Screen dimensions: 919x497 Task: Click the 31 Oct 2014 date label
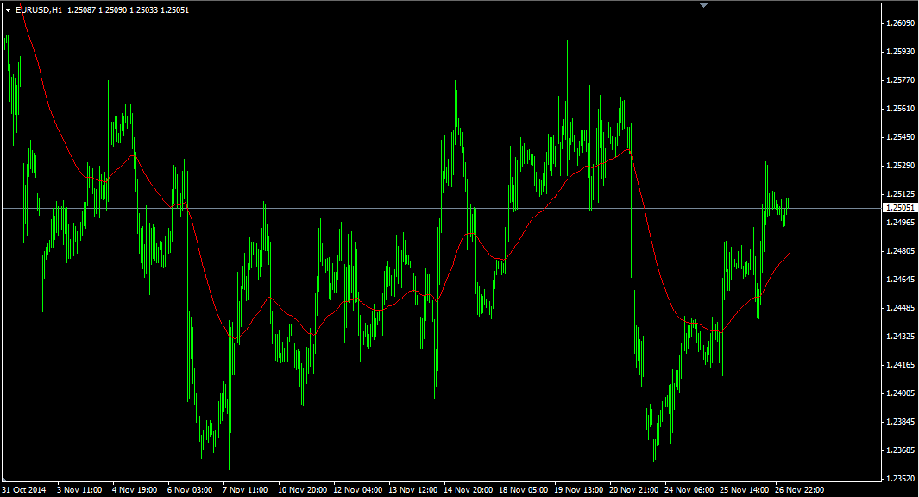tap(24, 489)
